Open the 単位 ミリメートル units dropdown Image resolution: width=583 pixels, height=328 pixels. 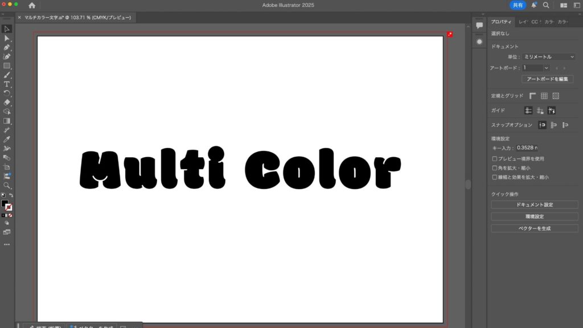pyautogui.click(x=549, y=57)
